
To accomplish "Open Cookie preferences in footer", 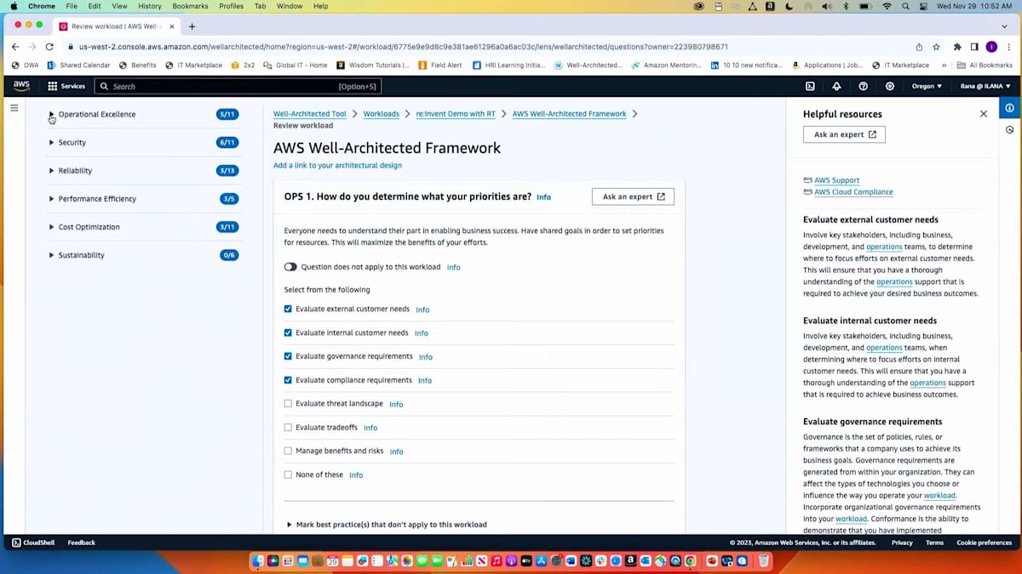I will [x=984, y=543].
